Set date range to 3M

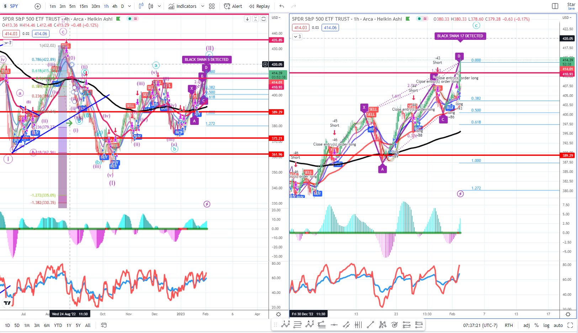pos(37,325)
